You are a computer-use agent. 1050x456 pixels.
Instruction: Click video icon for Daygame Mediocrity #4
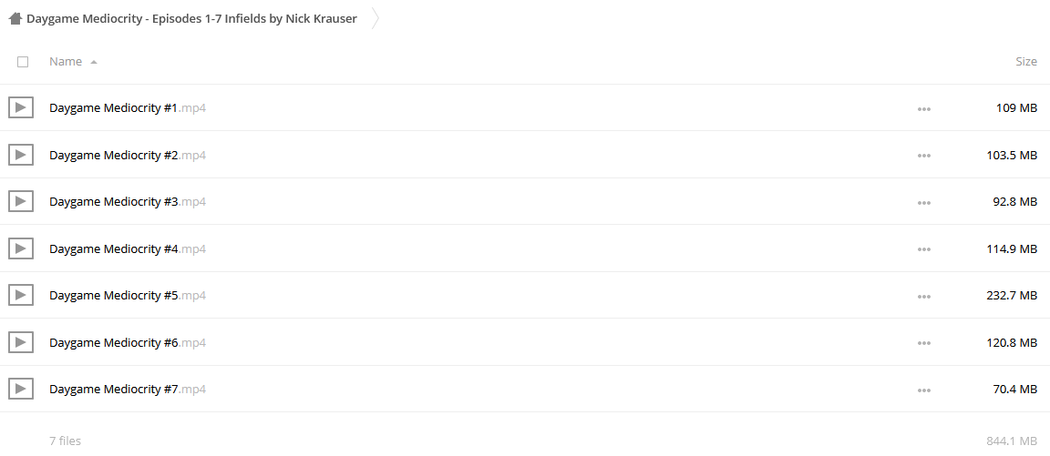tap(21, 248)
